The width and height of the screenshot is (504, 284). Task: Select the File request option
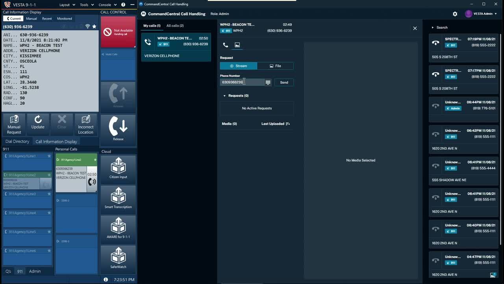[x=275, y=66]
